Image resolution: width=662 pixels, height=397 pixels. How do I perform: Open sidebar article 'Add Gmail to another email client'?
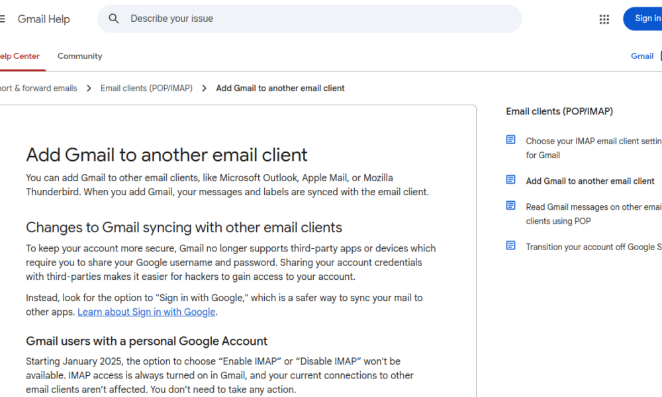[591, 181]
